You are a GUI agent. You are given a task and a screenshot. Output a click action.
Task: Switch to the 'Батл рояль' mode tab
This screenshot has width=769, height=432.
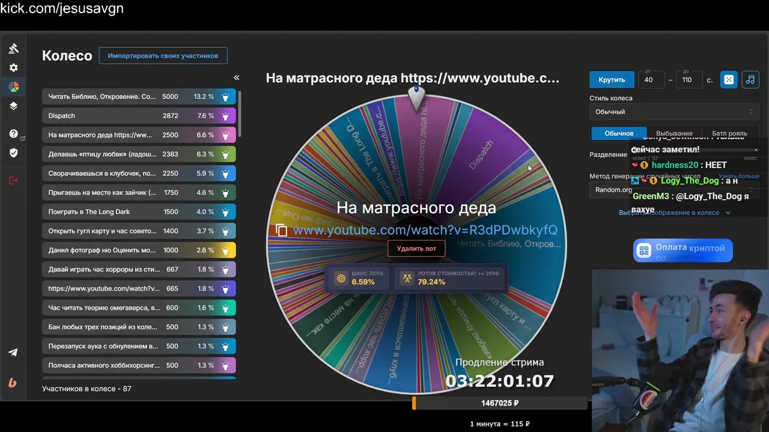point(729,133)
